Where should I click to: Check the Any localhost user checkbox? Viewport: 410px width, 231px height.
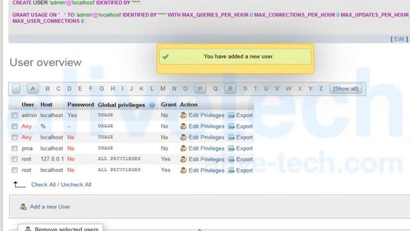14,137
